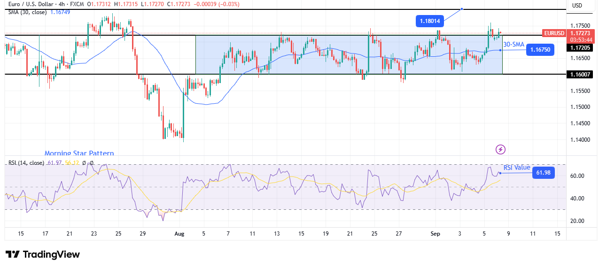Click the RSI (14, close) indicator legend

click(26, 163)
